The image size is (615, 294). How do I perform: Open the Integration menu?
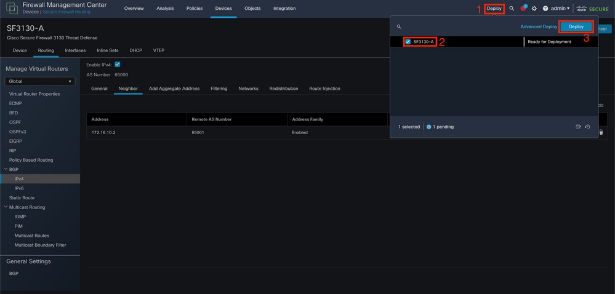click(x=284, y=8)
